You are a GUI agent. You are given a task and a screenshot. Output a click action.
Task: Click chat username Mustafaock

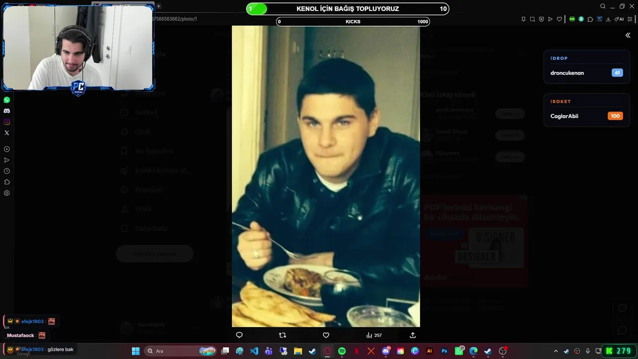20,336
